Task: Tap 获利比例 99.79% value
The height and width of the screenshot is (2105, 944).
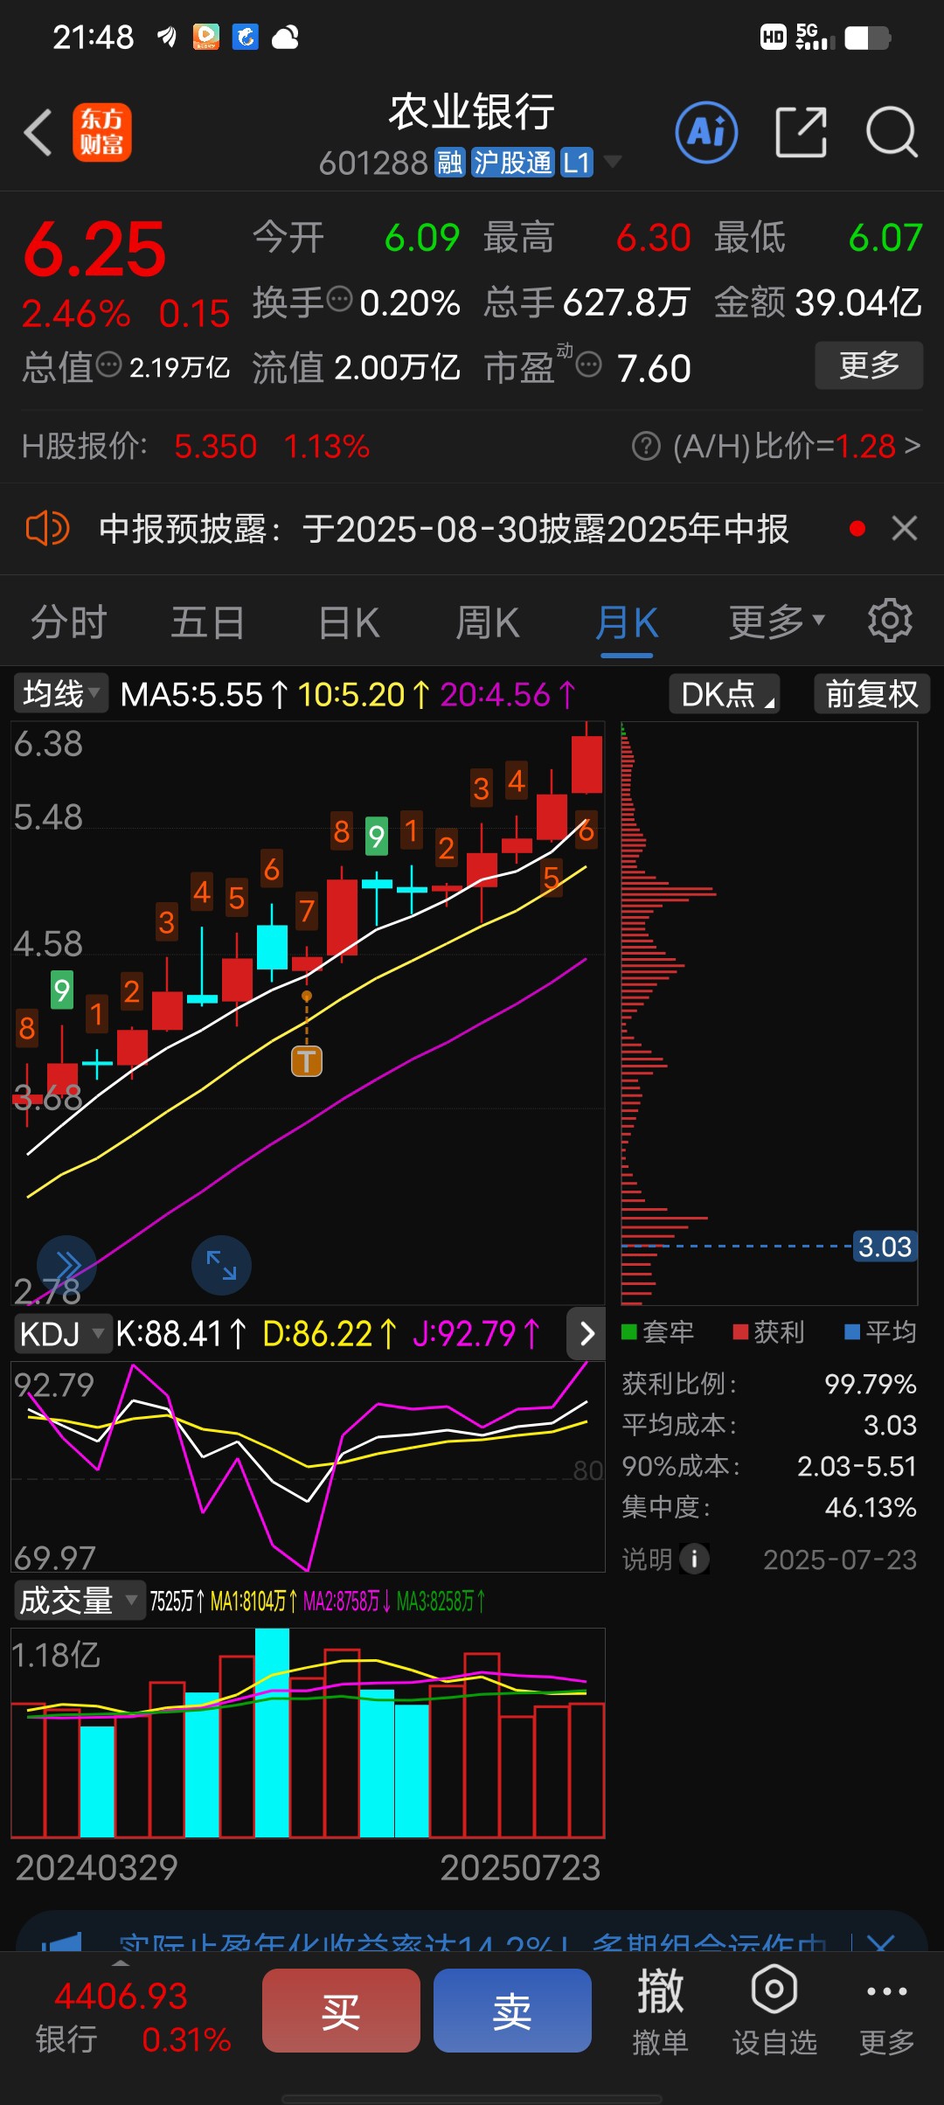Action: [871, 1384]
